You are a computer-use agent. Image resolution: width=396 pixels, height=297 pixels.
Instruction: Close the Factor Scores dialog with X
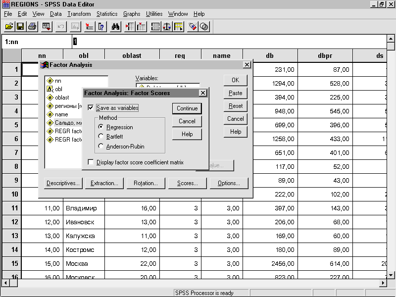pyautogui.click(x=203, y=93)
